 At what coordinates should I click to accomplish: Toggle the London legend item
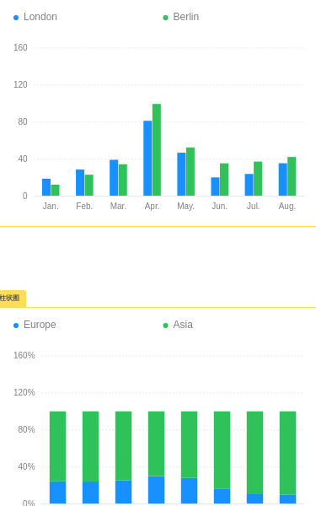pos(35,17)
